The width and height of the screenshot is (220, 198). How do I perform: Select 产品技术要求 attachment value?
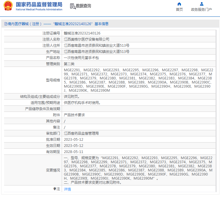click(74, 115)
